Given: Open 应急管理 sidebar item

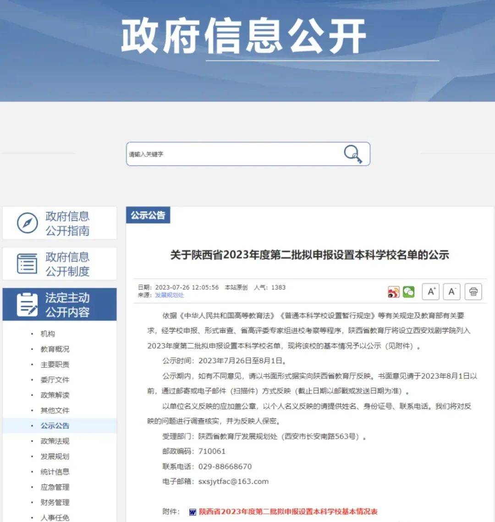Looking at the screenshot, I should [x=55, y=487].
